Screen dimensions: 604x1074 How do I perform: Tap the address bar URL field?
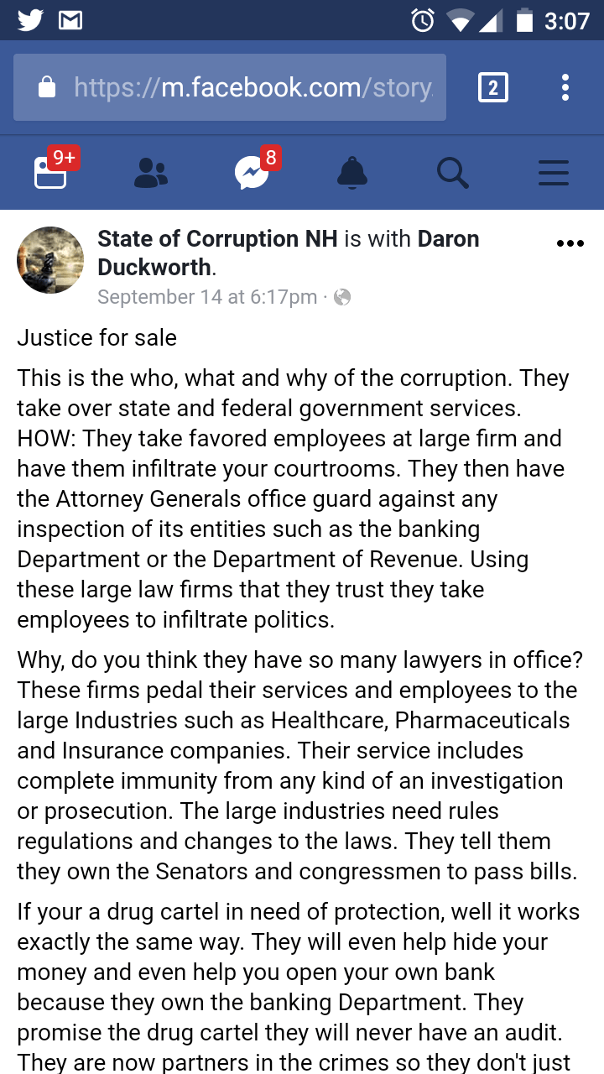(x=252, y=87)
